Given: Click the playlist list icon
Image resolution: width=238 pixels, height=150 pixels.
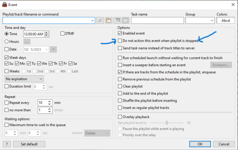Looking at the screenshot, I should tap(117, 20).
